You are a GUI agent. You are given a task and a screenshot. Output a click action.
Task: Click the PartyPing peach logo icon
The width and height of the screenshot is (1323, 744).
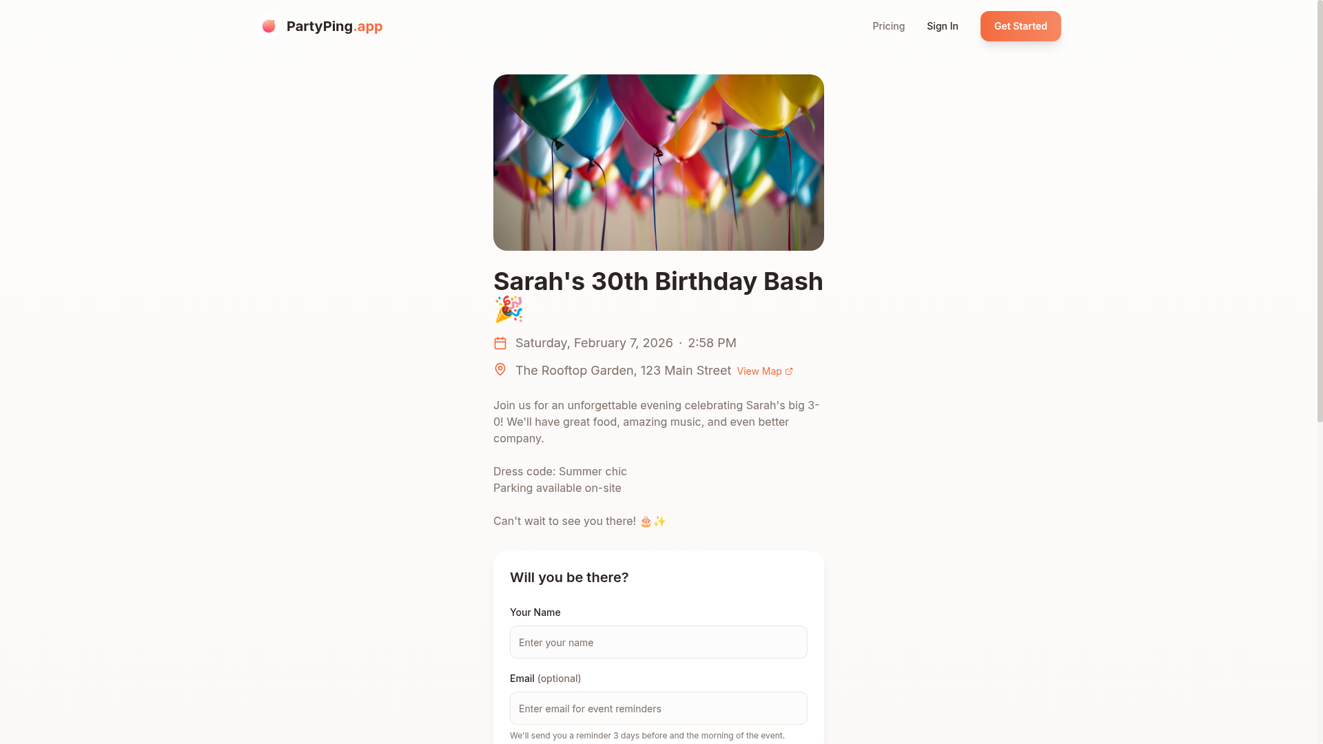coord(269,26)
